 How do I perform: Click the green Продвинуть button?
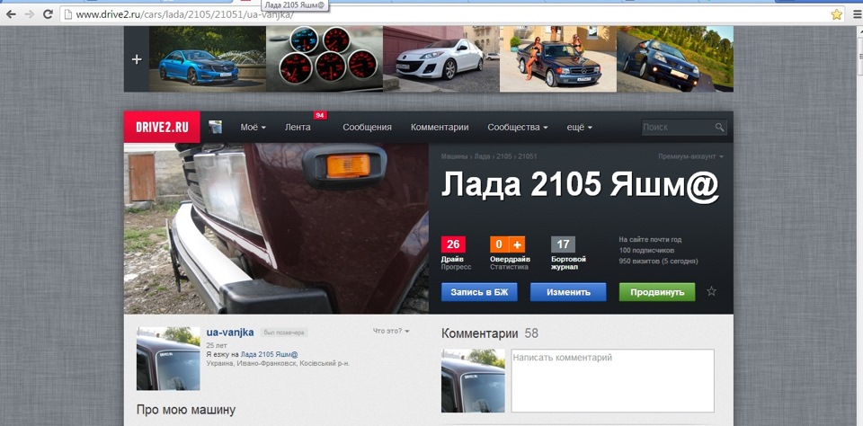point(657,292)
